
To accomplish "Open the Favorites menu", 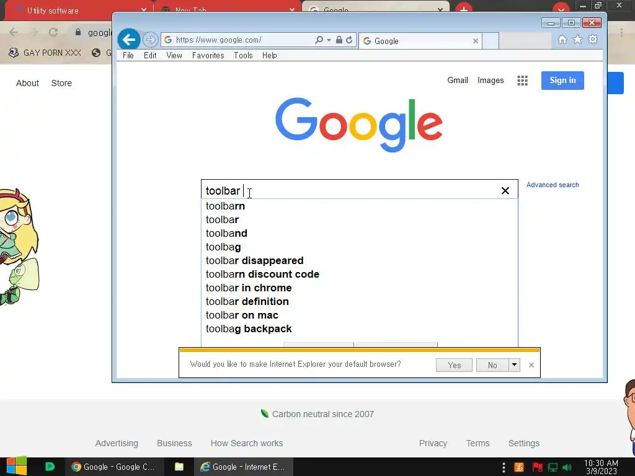I will coord(208,55).
